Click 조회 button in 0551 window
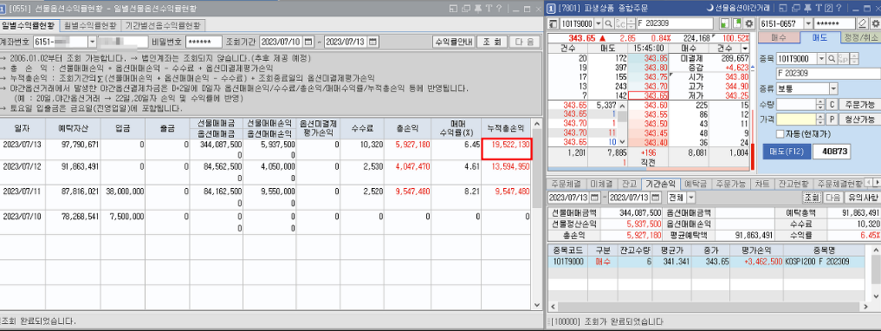Image resolution: width=881 pixels, height=331 pixels. pos(492,42)
